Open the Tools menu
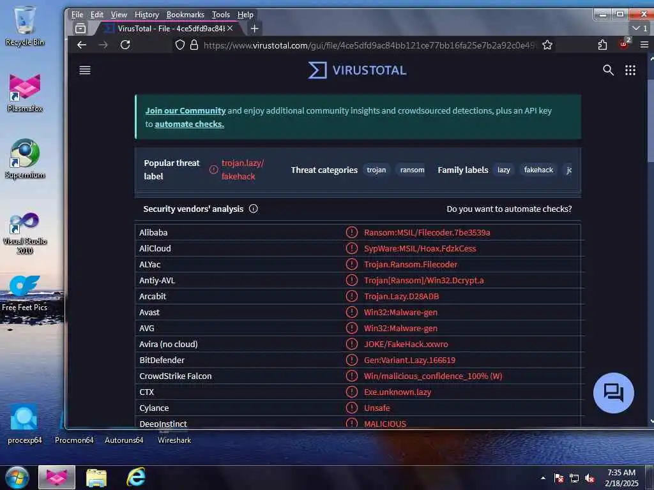 [220, 15]
